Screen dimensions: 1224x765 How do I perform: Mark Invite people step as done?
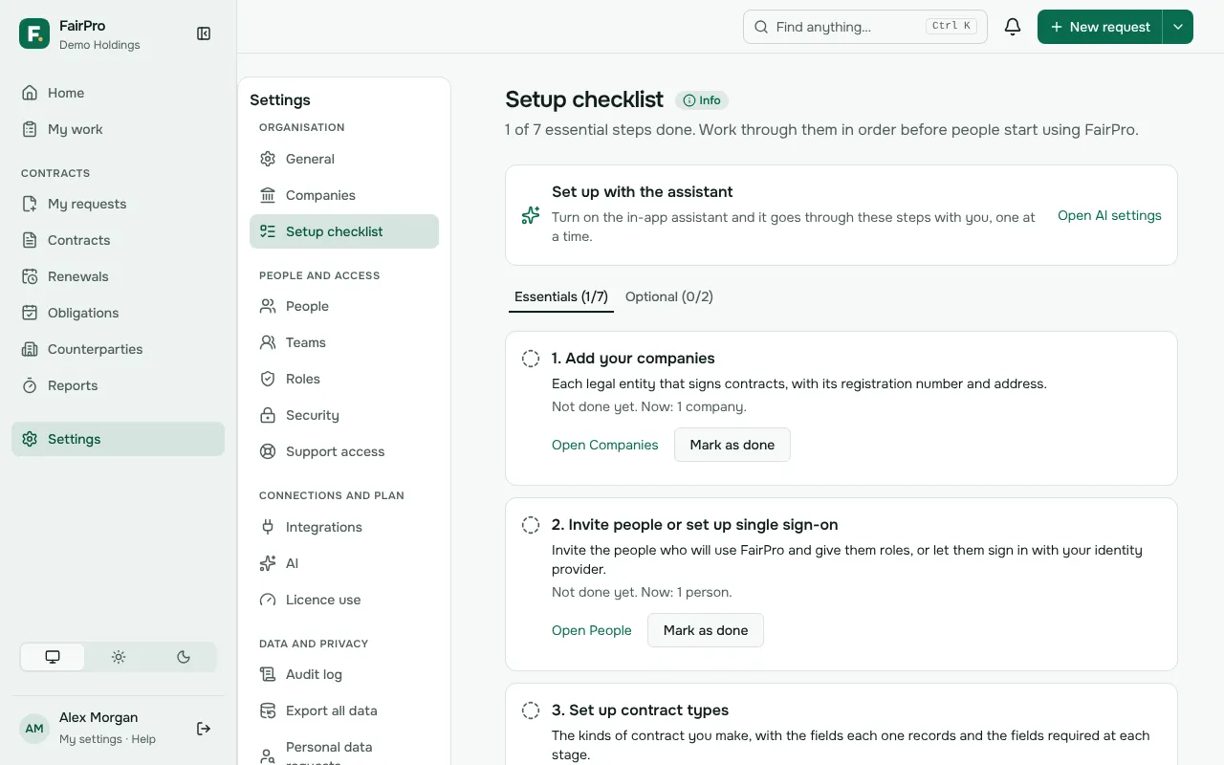(x=706, y=630)
